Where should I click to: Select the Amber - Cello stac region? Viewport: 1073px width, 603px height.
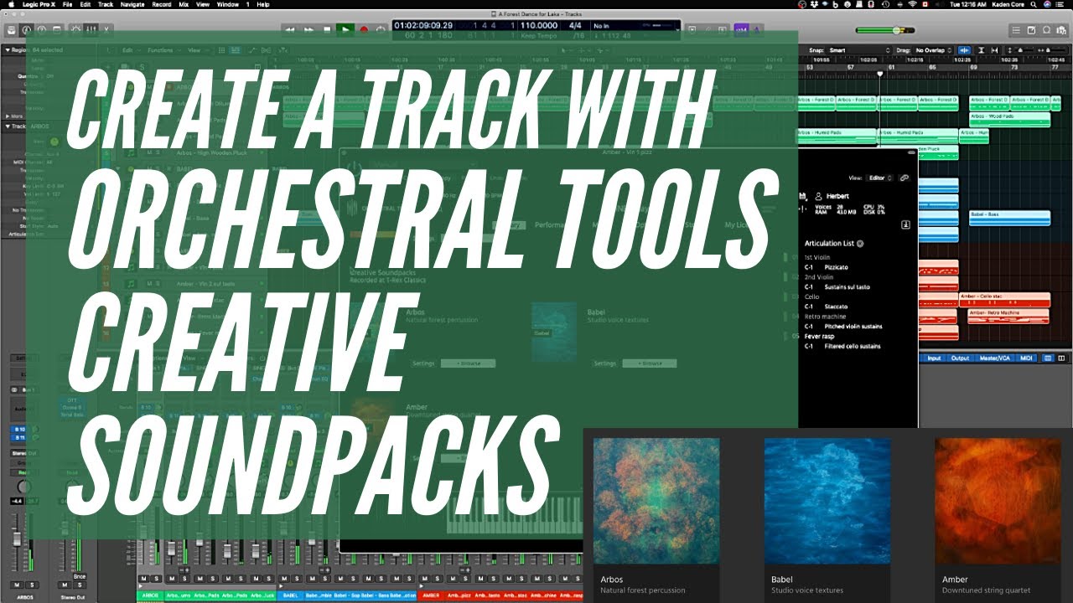tap(1004, 299)
